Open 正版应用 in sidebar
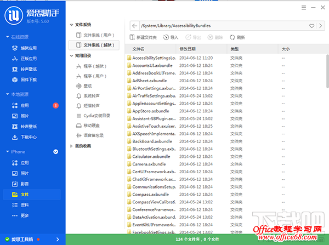329x245 pixels. pos(24,59)
